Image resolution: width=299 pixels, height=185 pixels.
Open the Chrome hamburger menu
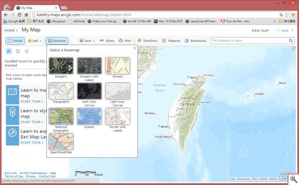(x=293, y=15)
